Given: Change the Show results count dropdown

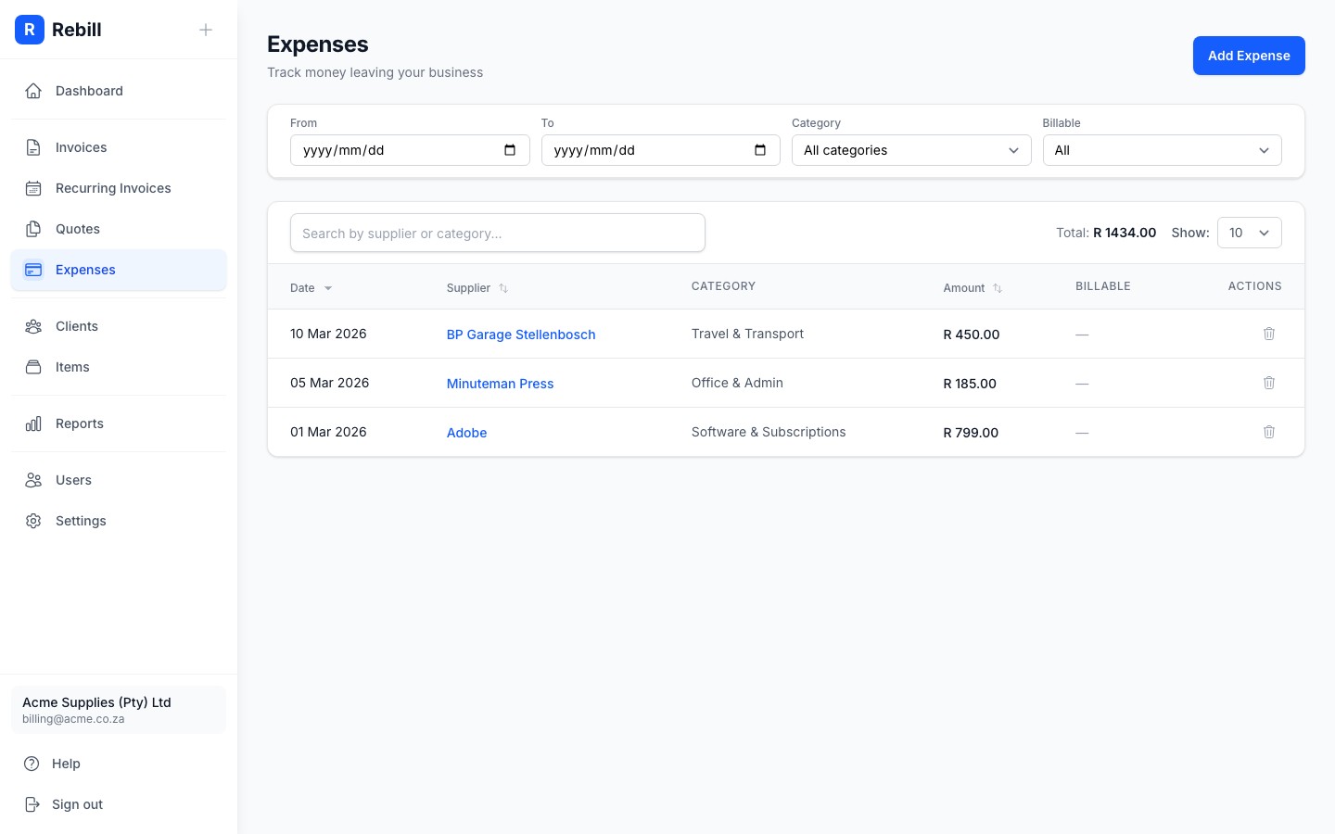Looking at the screenshot, I should click(x=1249, y=233).
